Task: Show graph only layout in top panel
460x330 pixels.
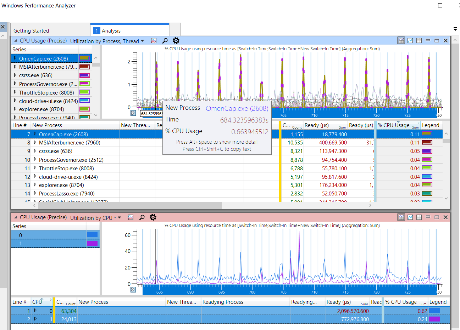Action: [x=410, y=40]
